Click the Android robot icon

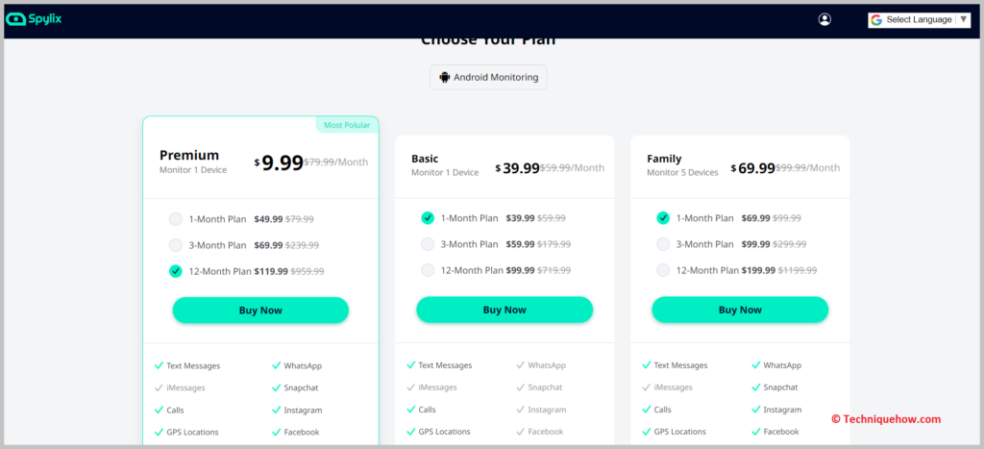(444, 77)
